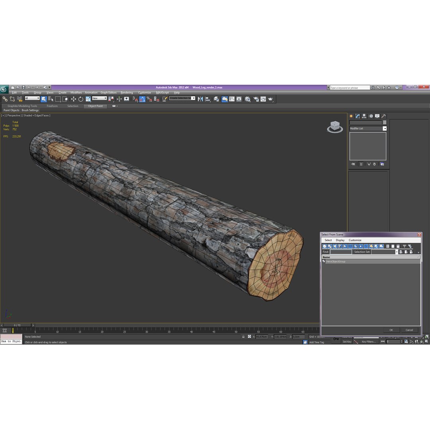Open the Schematic View icon
430x430 pixels.
pyautogui.click(x=239, y=99)
